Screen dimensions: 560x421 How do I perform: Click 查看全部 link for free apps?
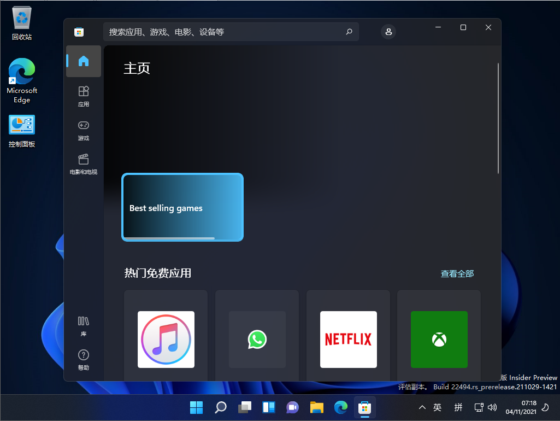point(457,274)
